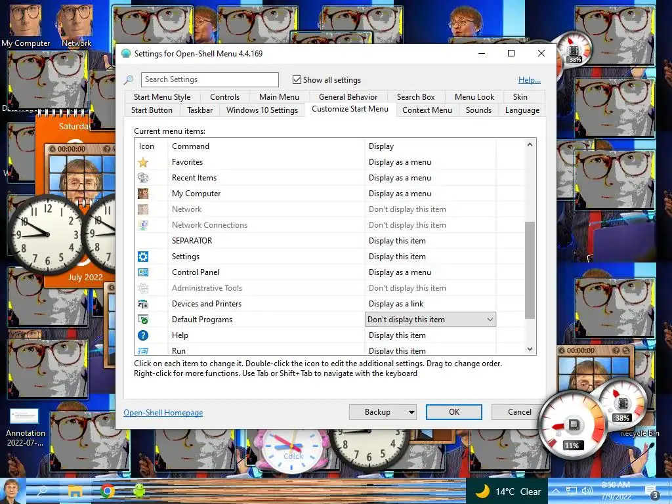Screen dimensions: 672x504
Task: Click the Default Programs row icon
Action: [142, 320]
